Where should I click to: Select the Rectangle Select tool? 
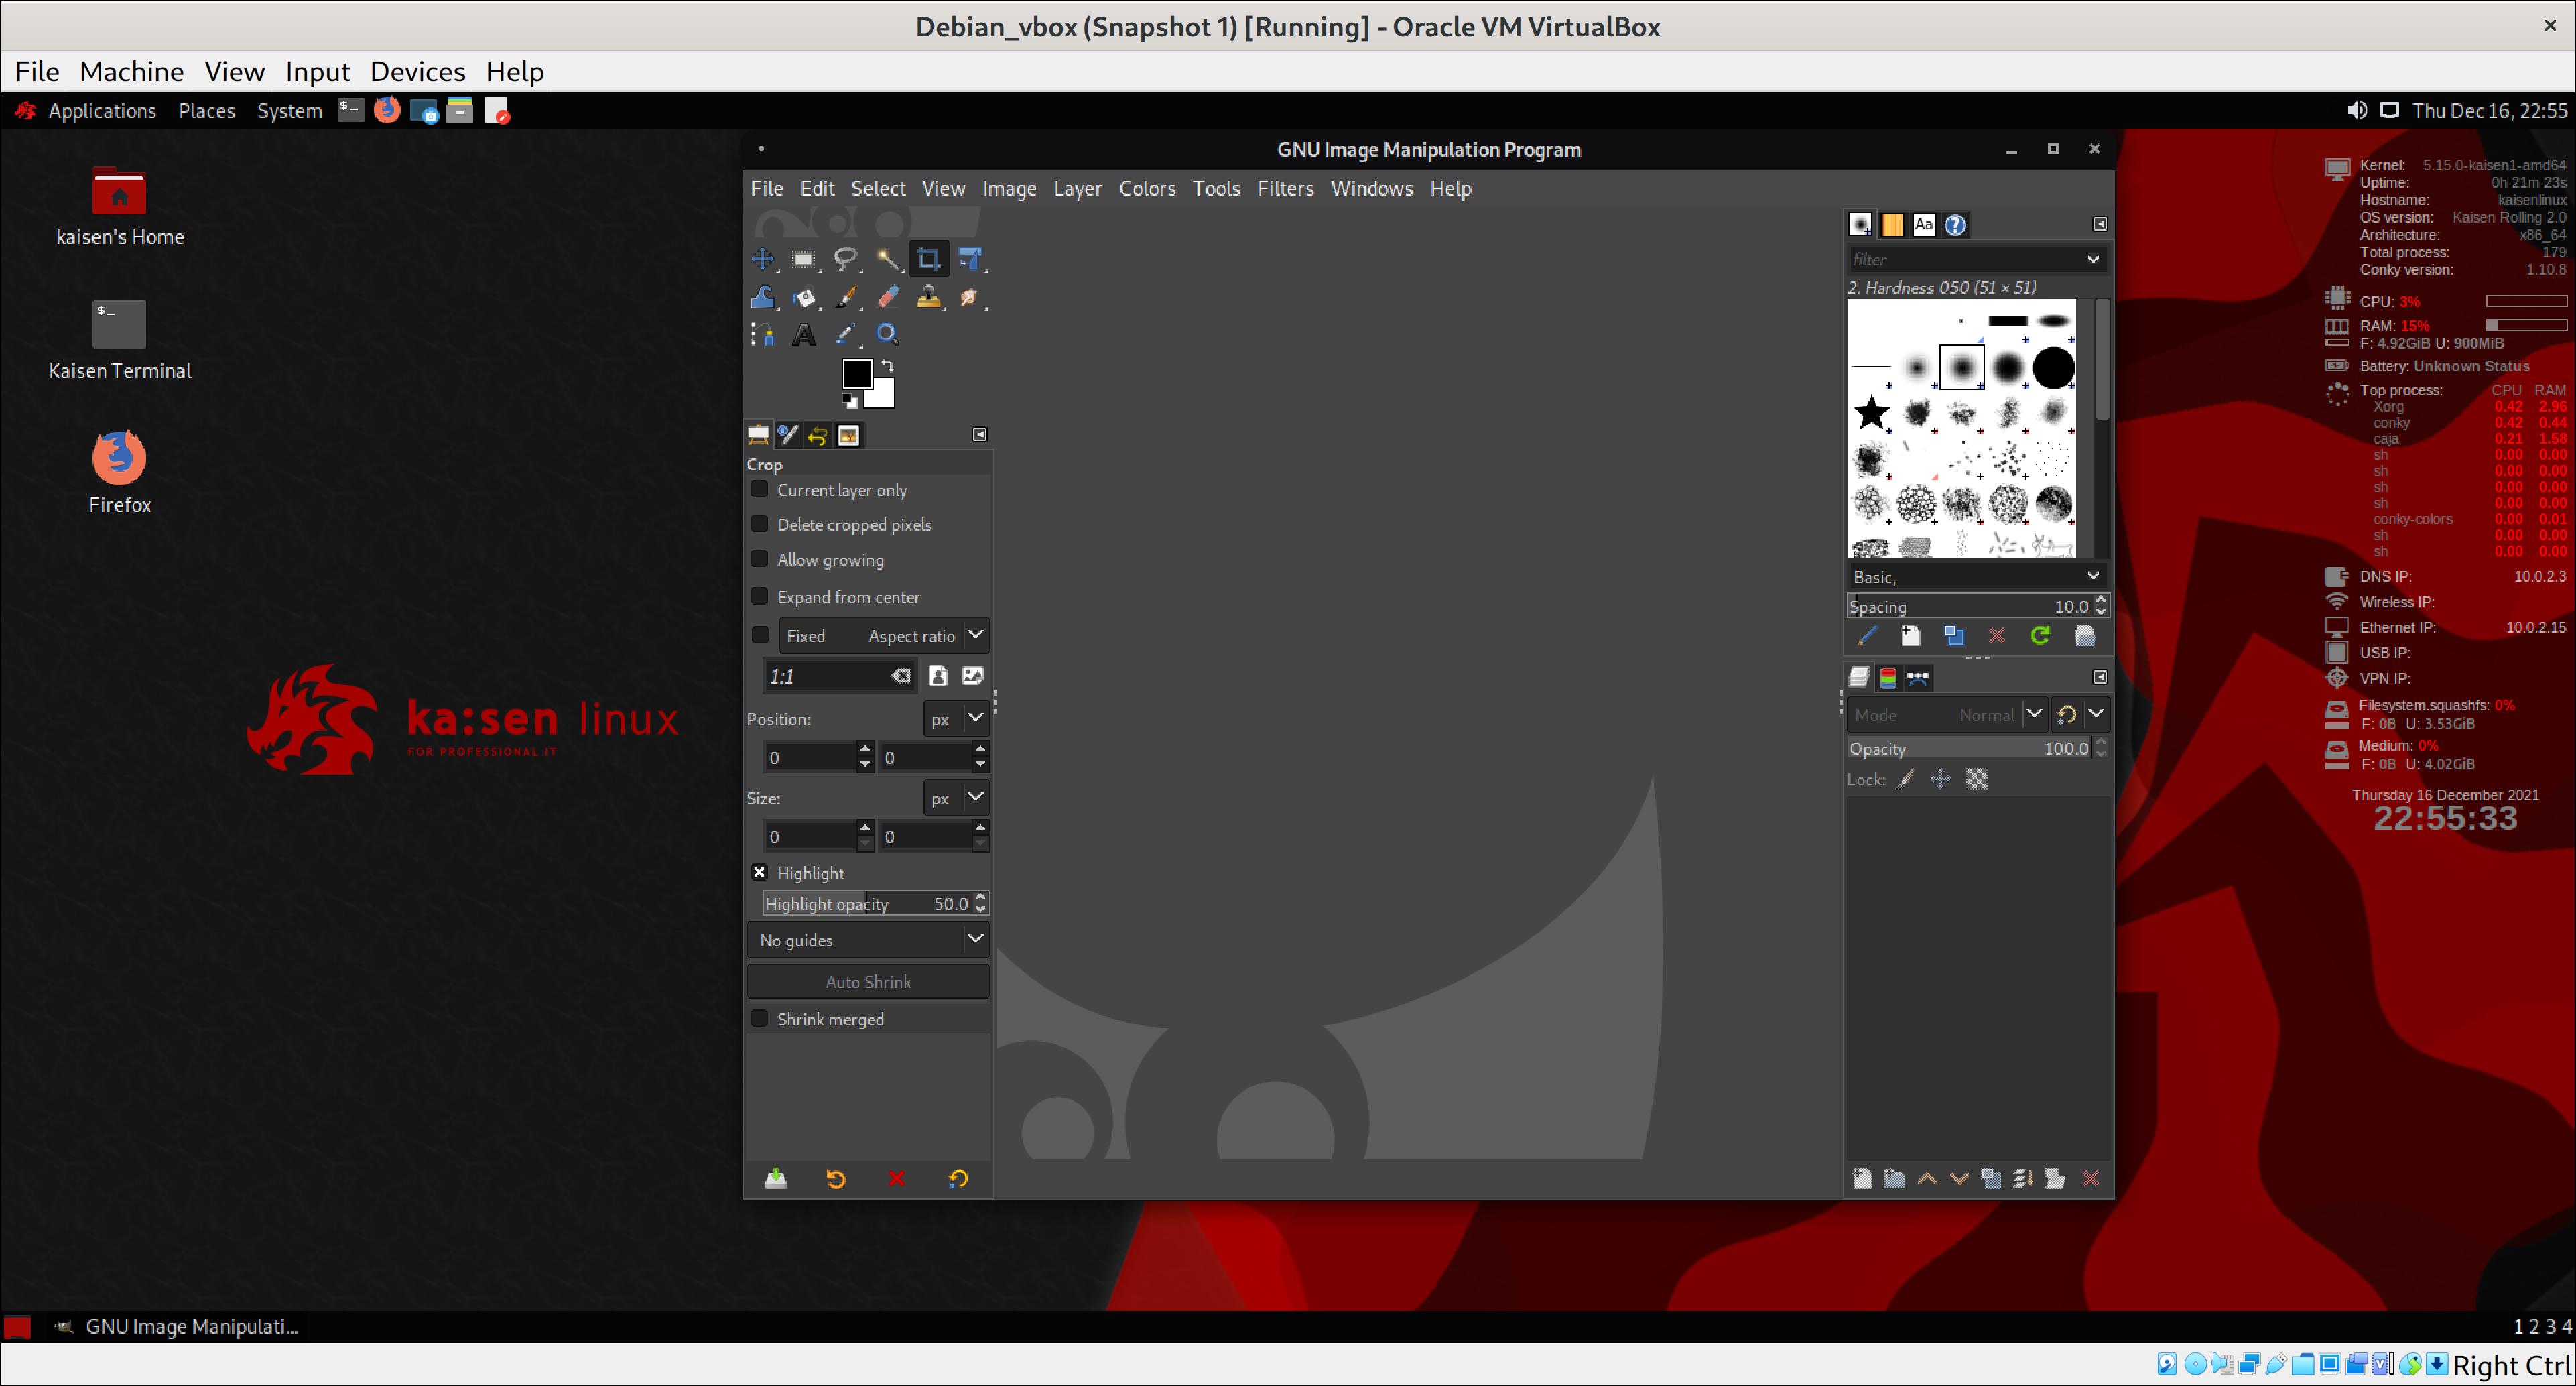(x=803, y=259)
